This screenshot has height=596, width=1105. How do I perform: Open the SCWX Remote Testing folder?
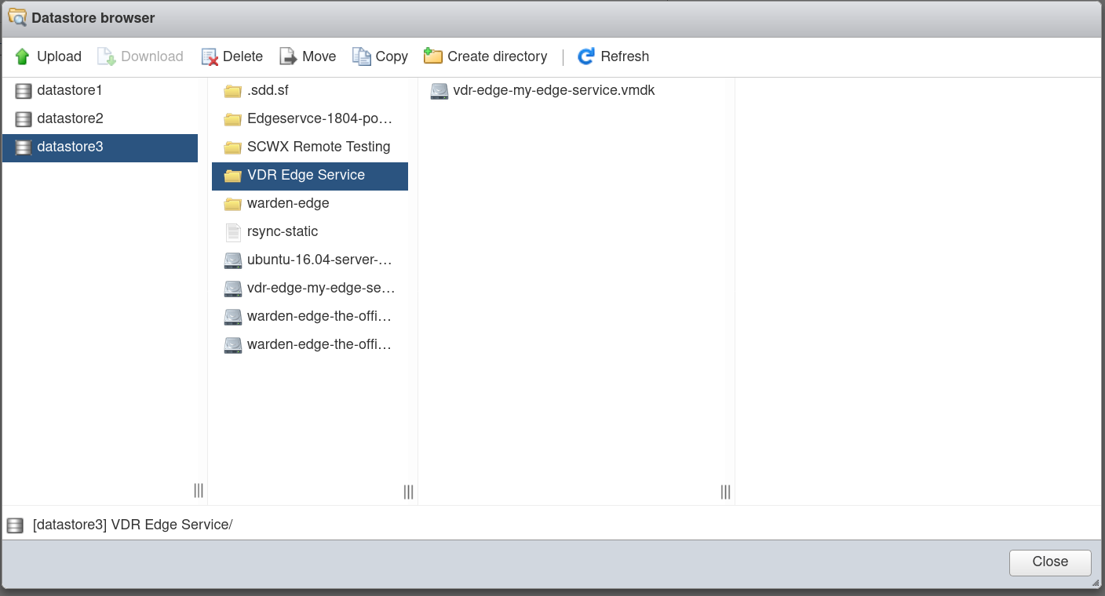310,147
